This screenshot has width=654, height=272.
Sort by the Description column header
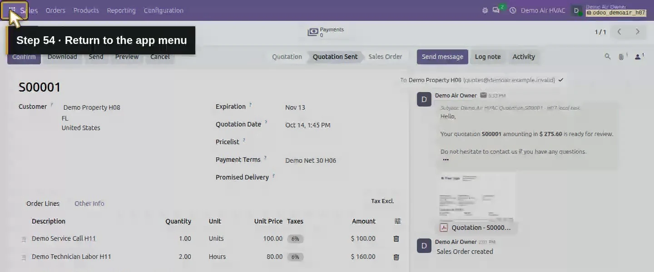[49, 221]
